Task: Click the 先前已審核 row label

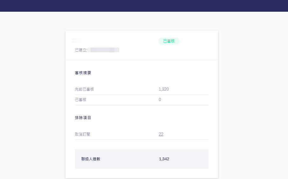Action: coord(84,89)
